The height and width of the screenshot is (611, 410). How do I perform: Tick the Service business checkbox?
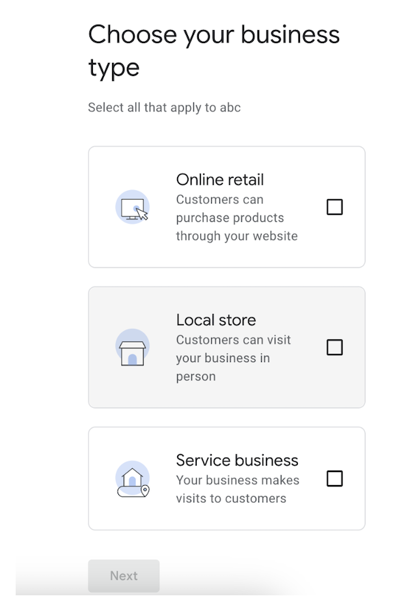(334, 478)
